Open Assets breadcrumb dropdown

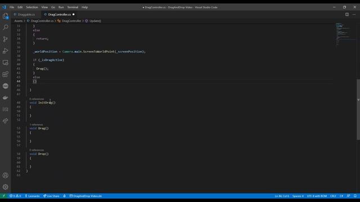tap(19, 21)
